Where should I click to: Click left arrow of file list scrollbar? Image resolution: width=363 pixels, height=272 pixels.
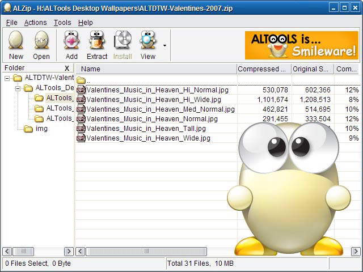pos(81,251)
